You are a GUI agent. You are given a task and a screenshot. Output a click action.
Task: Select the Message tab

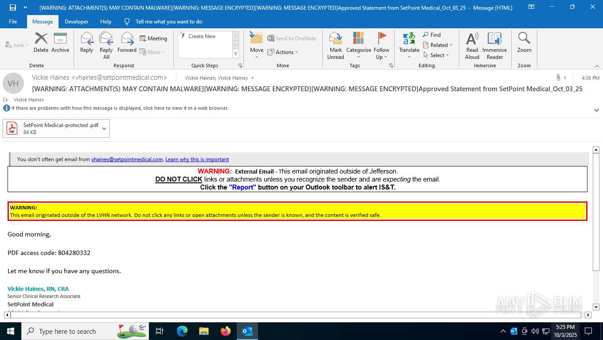[x=43, y=22]
